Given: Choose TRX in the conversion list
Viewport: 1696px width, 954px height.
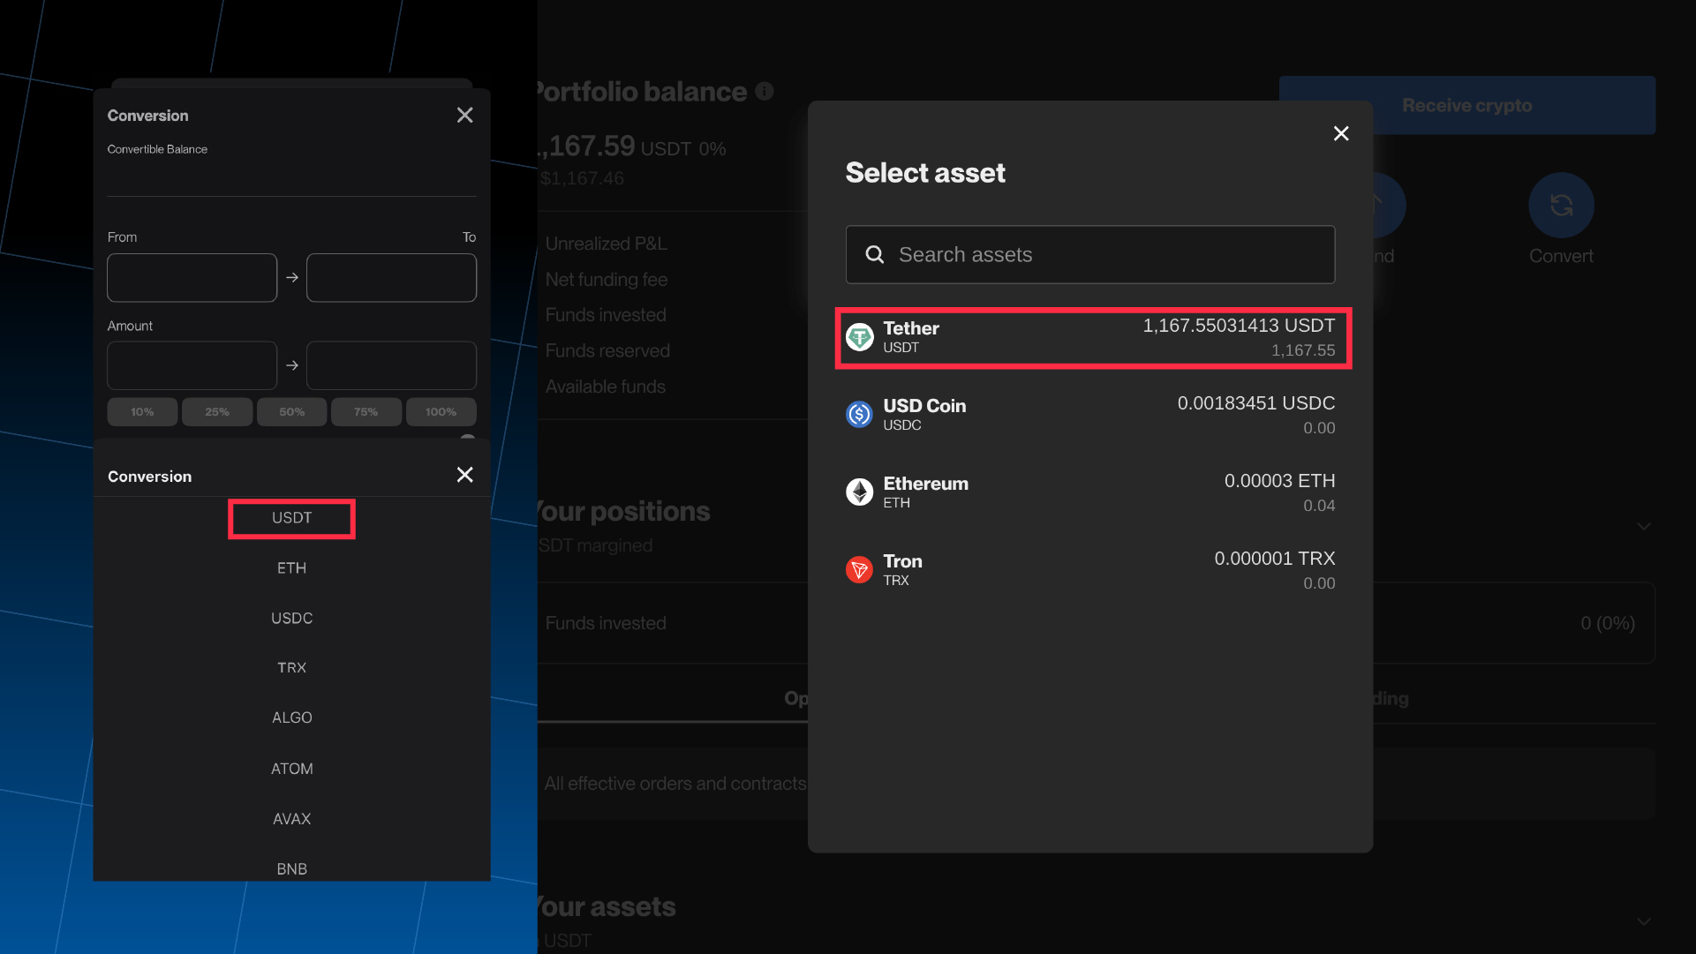Looking at the screenshot, I should coord(291,668).
